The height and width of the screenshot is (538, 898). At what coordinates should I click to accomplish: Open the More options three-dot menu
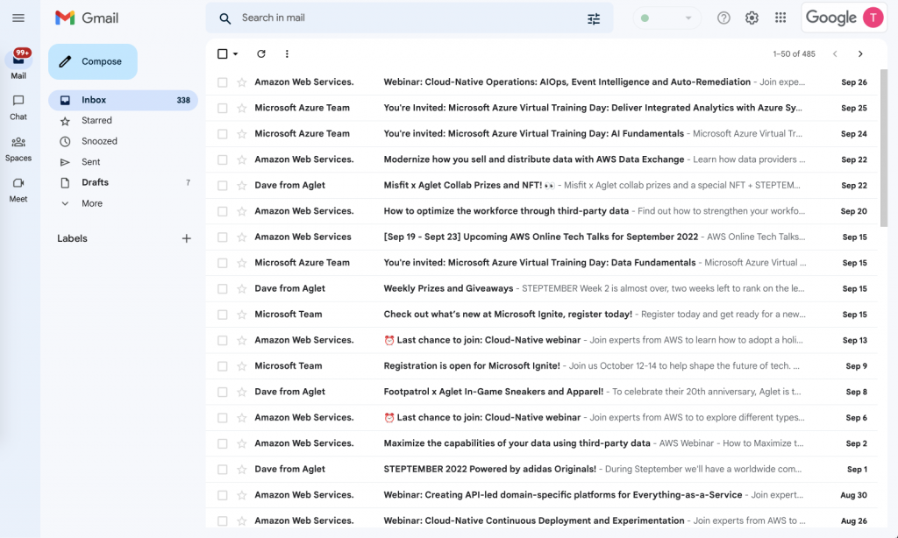point(287,53)
